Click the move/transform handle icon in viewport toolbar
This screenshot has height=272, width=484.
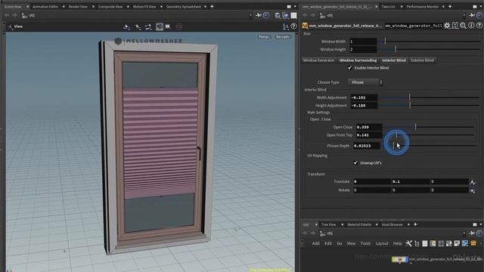(x=148, y=27)
